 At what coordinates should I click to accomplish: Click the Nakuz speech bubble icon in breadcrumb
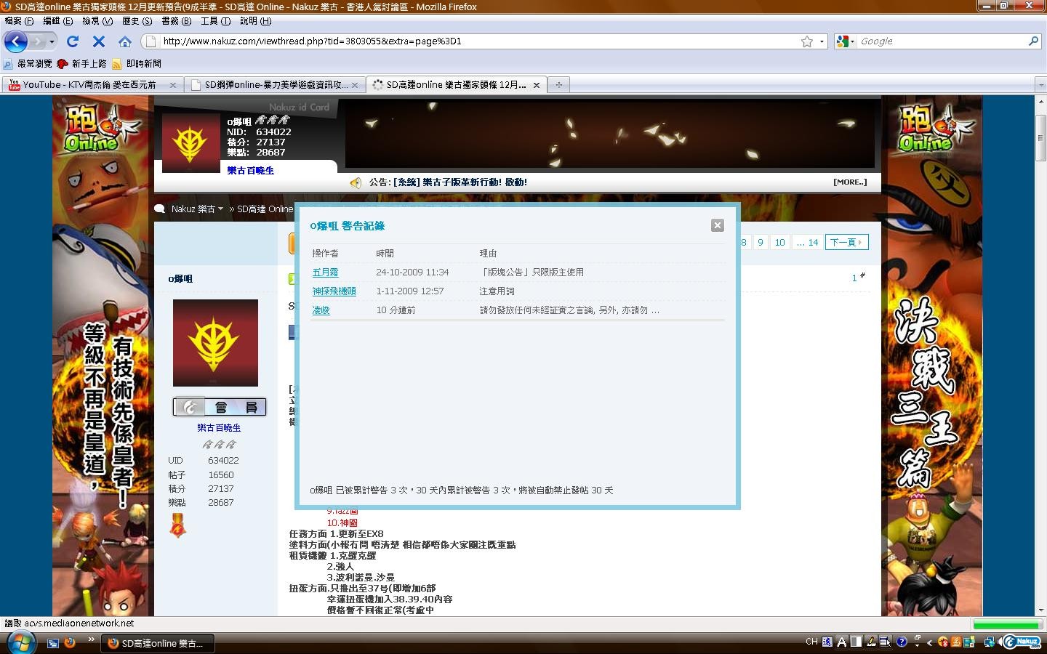pos(160,209)
